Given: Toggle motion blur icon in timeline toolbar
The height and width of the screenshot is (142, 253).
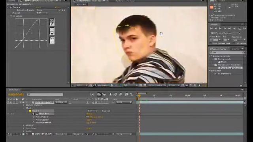Looking at the screenshot, I should click(121, 95).
